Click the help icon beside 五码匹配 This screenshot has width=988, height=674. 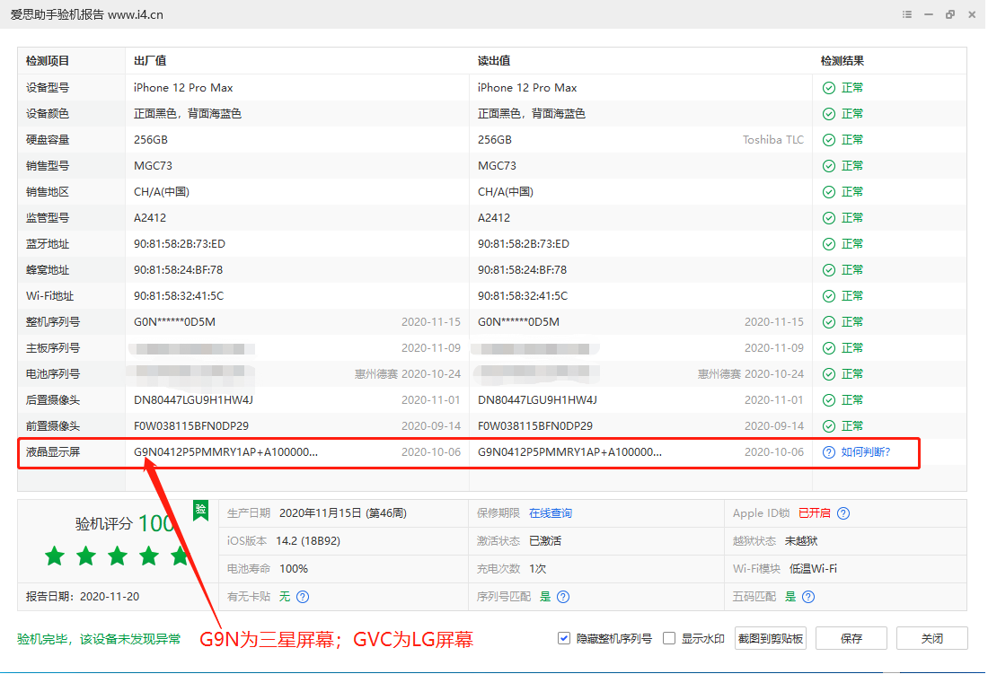[808, 597]
